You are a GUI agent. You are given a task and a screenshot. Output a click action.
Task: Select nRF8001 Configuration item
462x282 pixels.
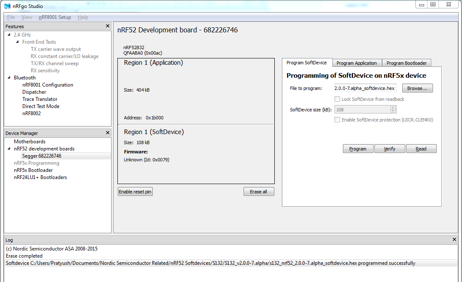pyautogui.click(x=48, y=85)
